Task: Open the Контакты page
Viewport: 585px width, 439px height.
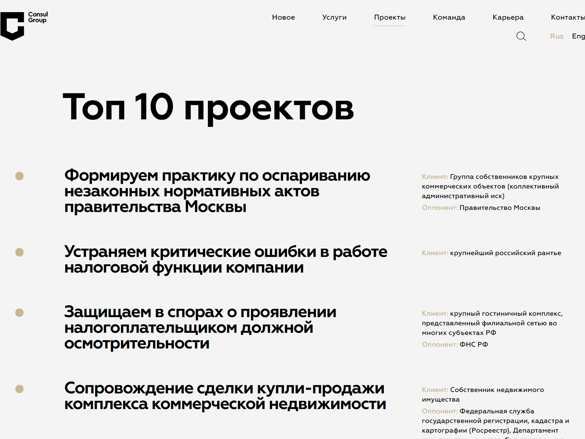Action: click(567, 17)
